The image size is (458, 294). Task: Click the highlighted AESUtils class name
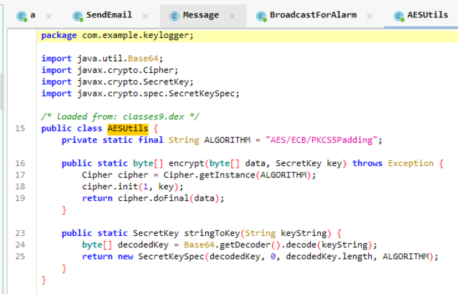(128, 129)
